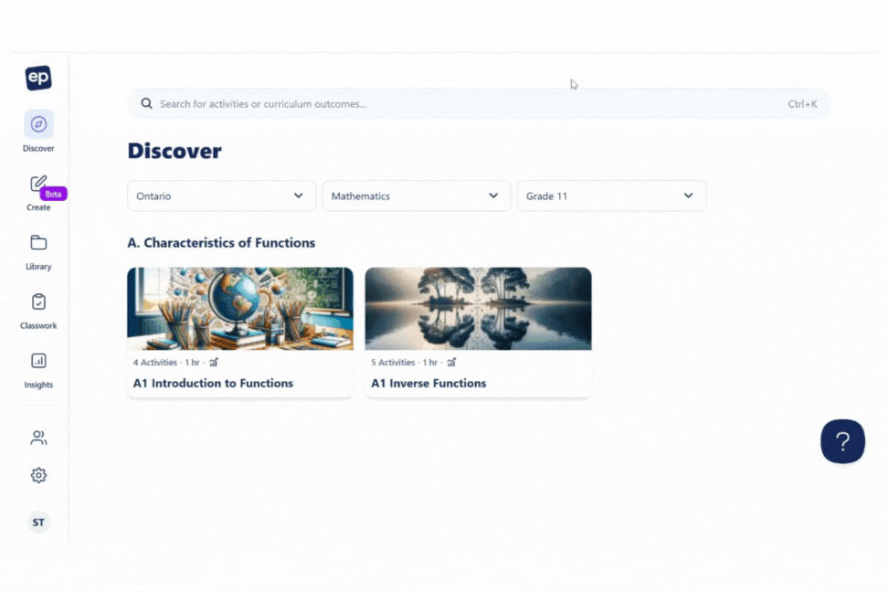Image resolution: width=888 pixels, height=592 pixels.
Task: Expand the Mathematics subject dropdown
Action: [x=416, y=196]
